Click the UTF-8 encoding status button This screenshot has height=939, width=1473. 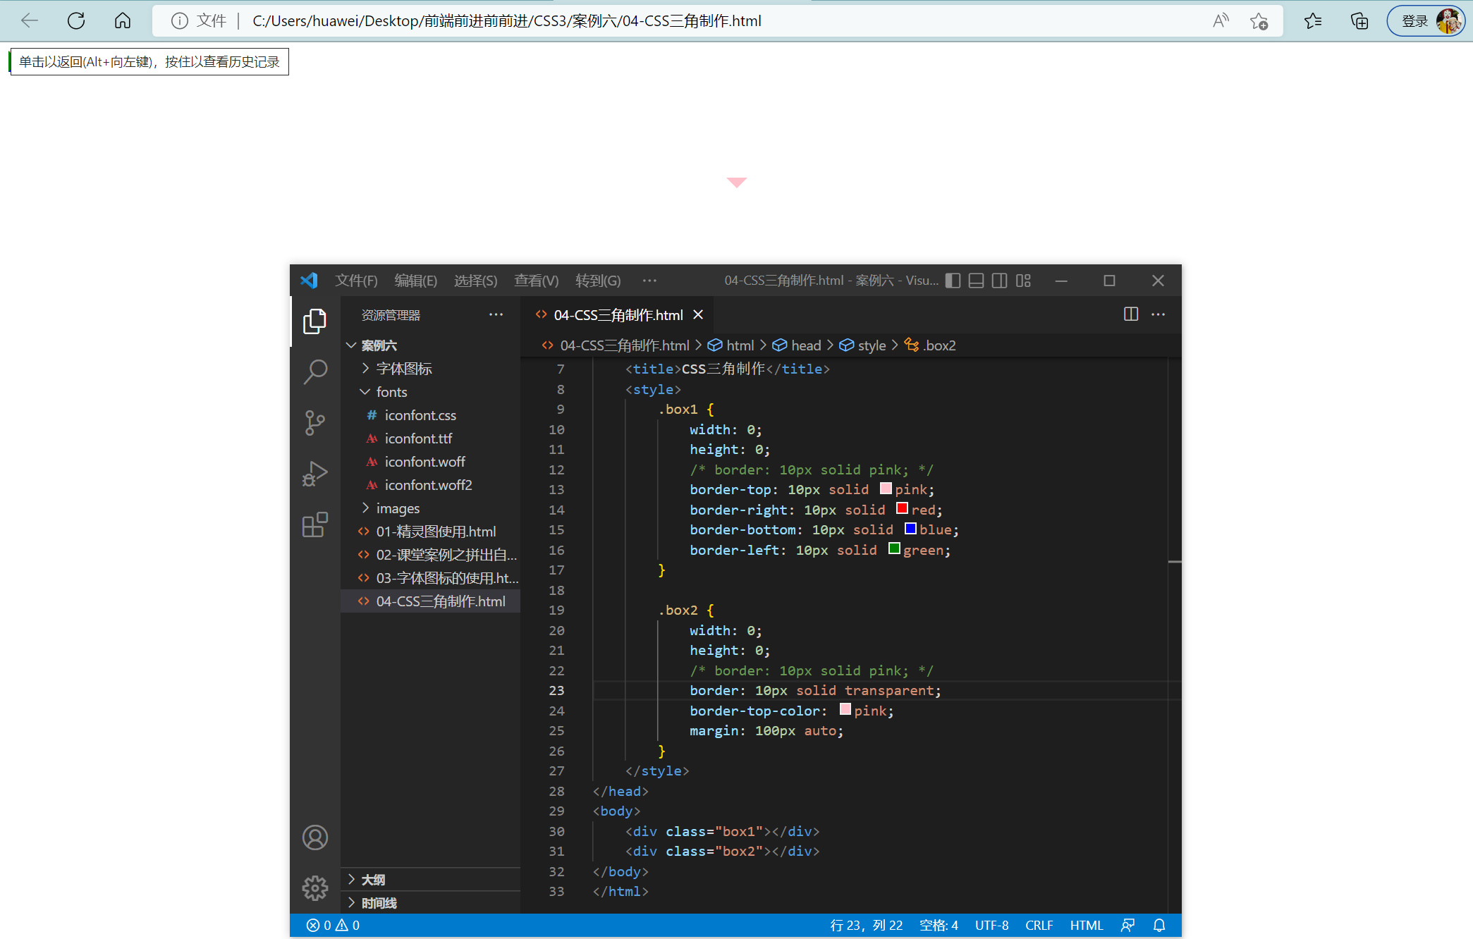pos(991,925)
